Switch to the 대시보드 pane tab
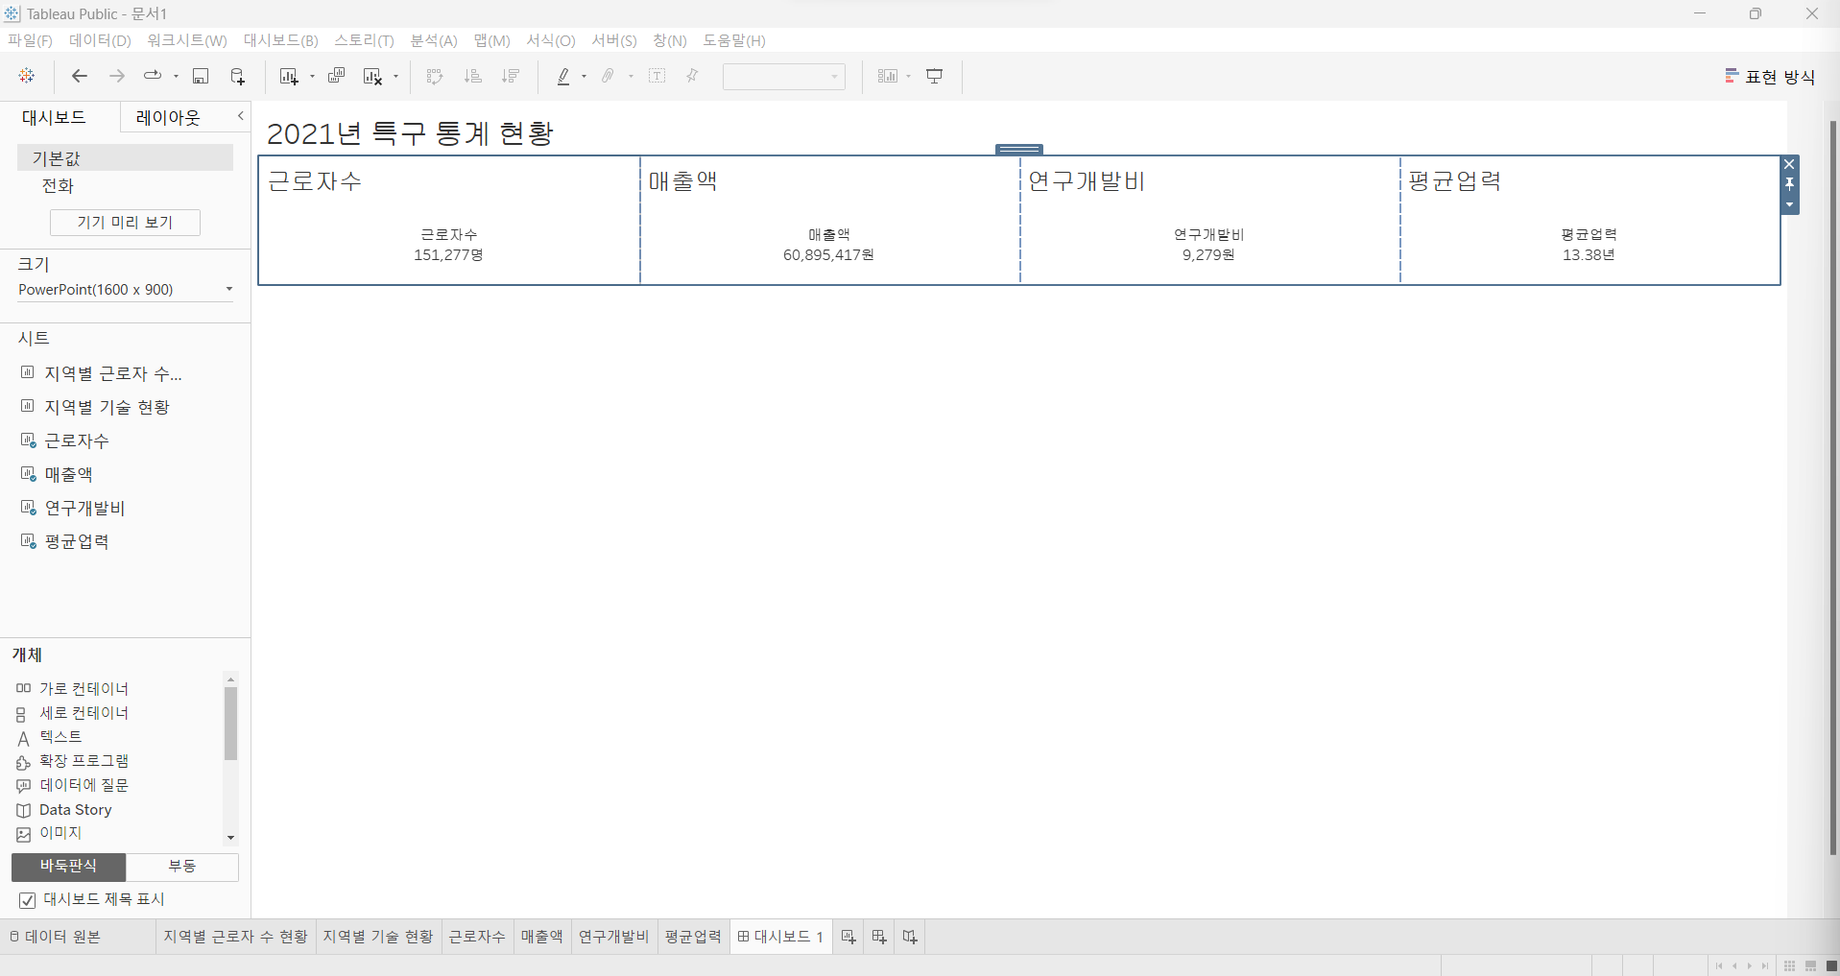 54,117
